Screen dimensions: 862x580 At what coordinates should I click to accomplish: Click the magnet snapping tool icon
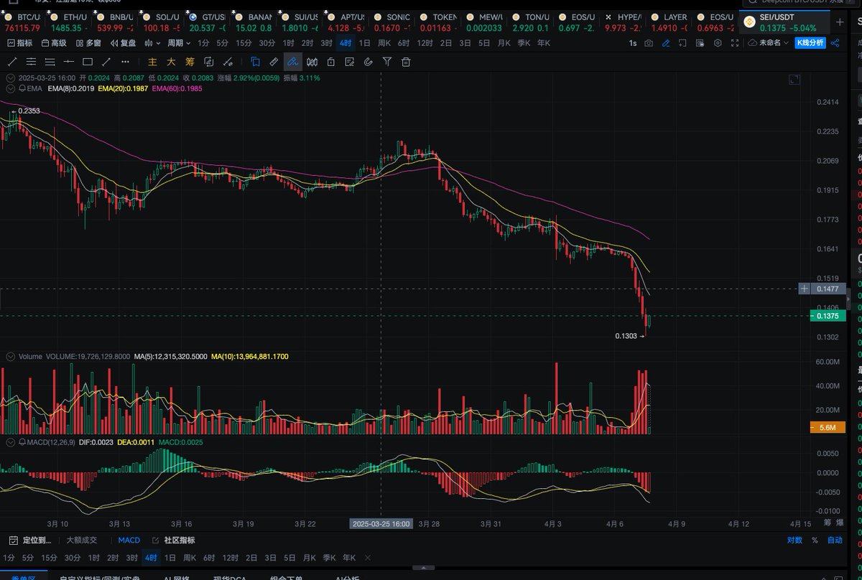(368, 62)
